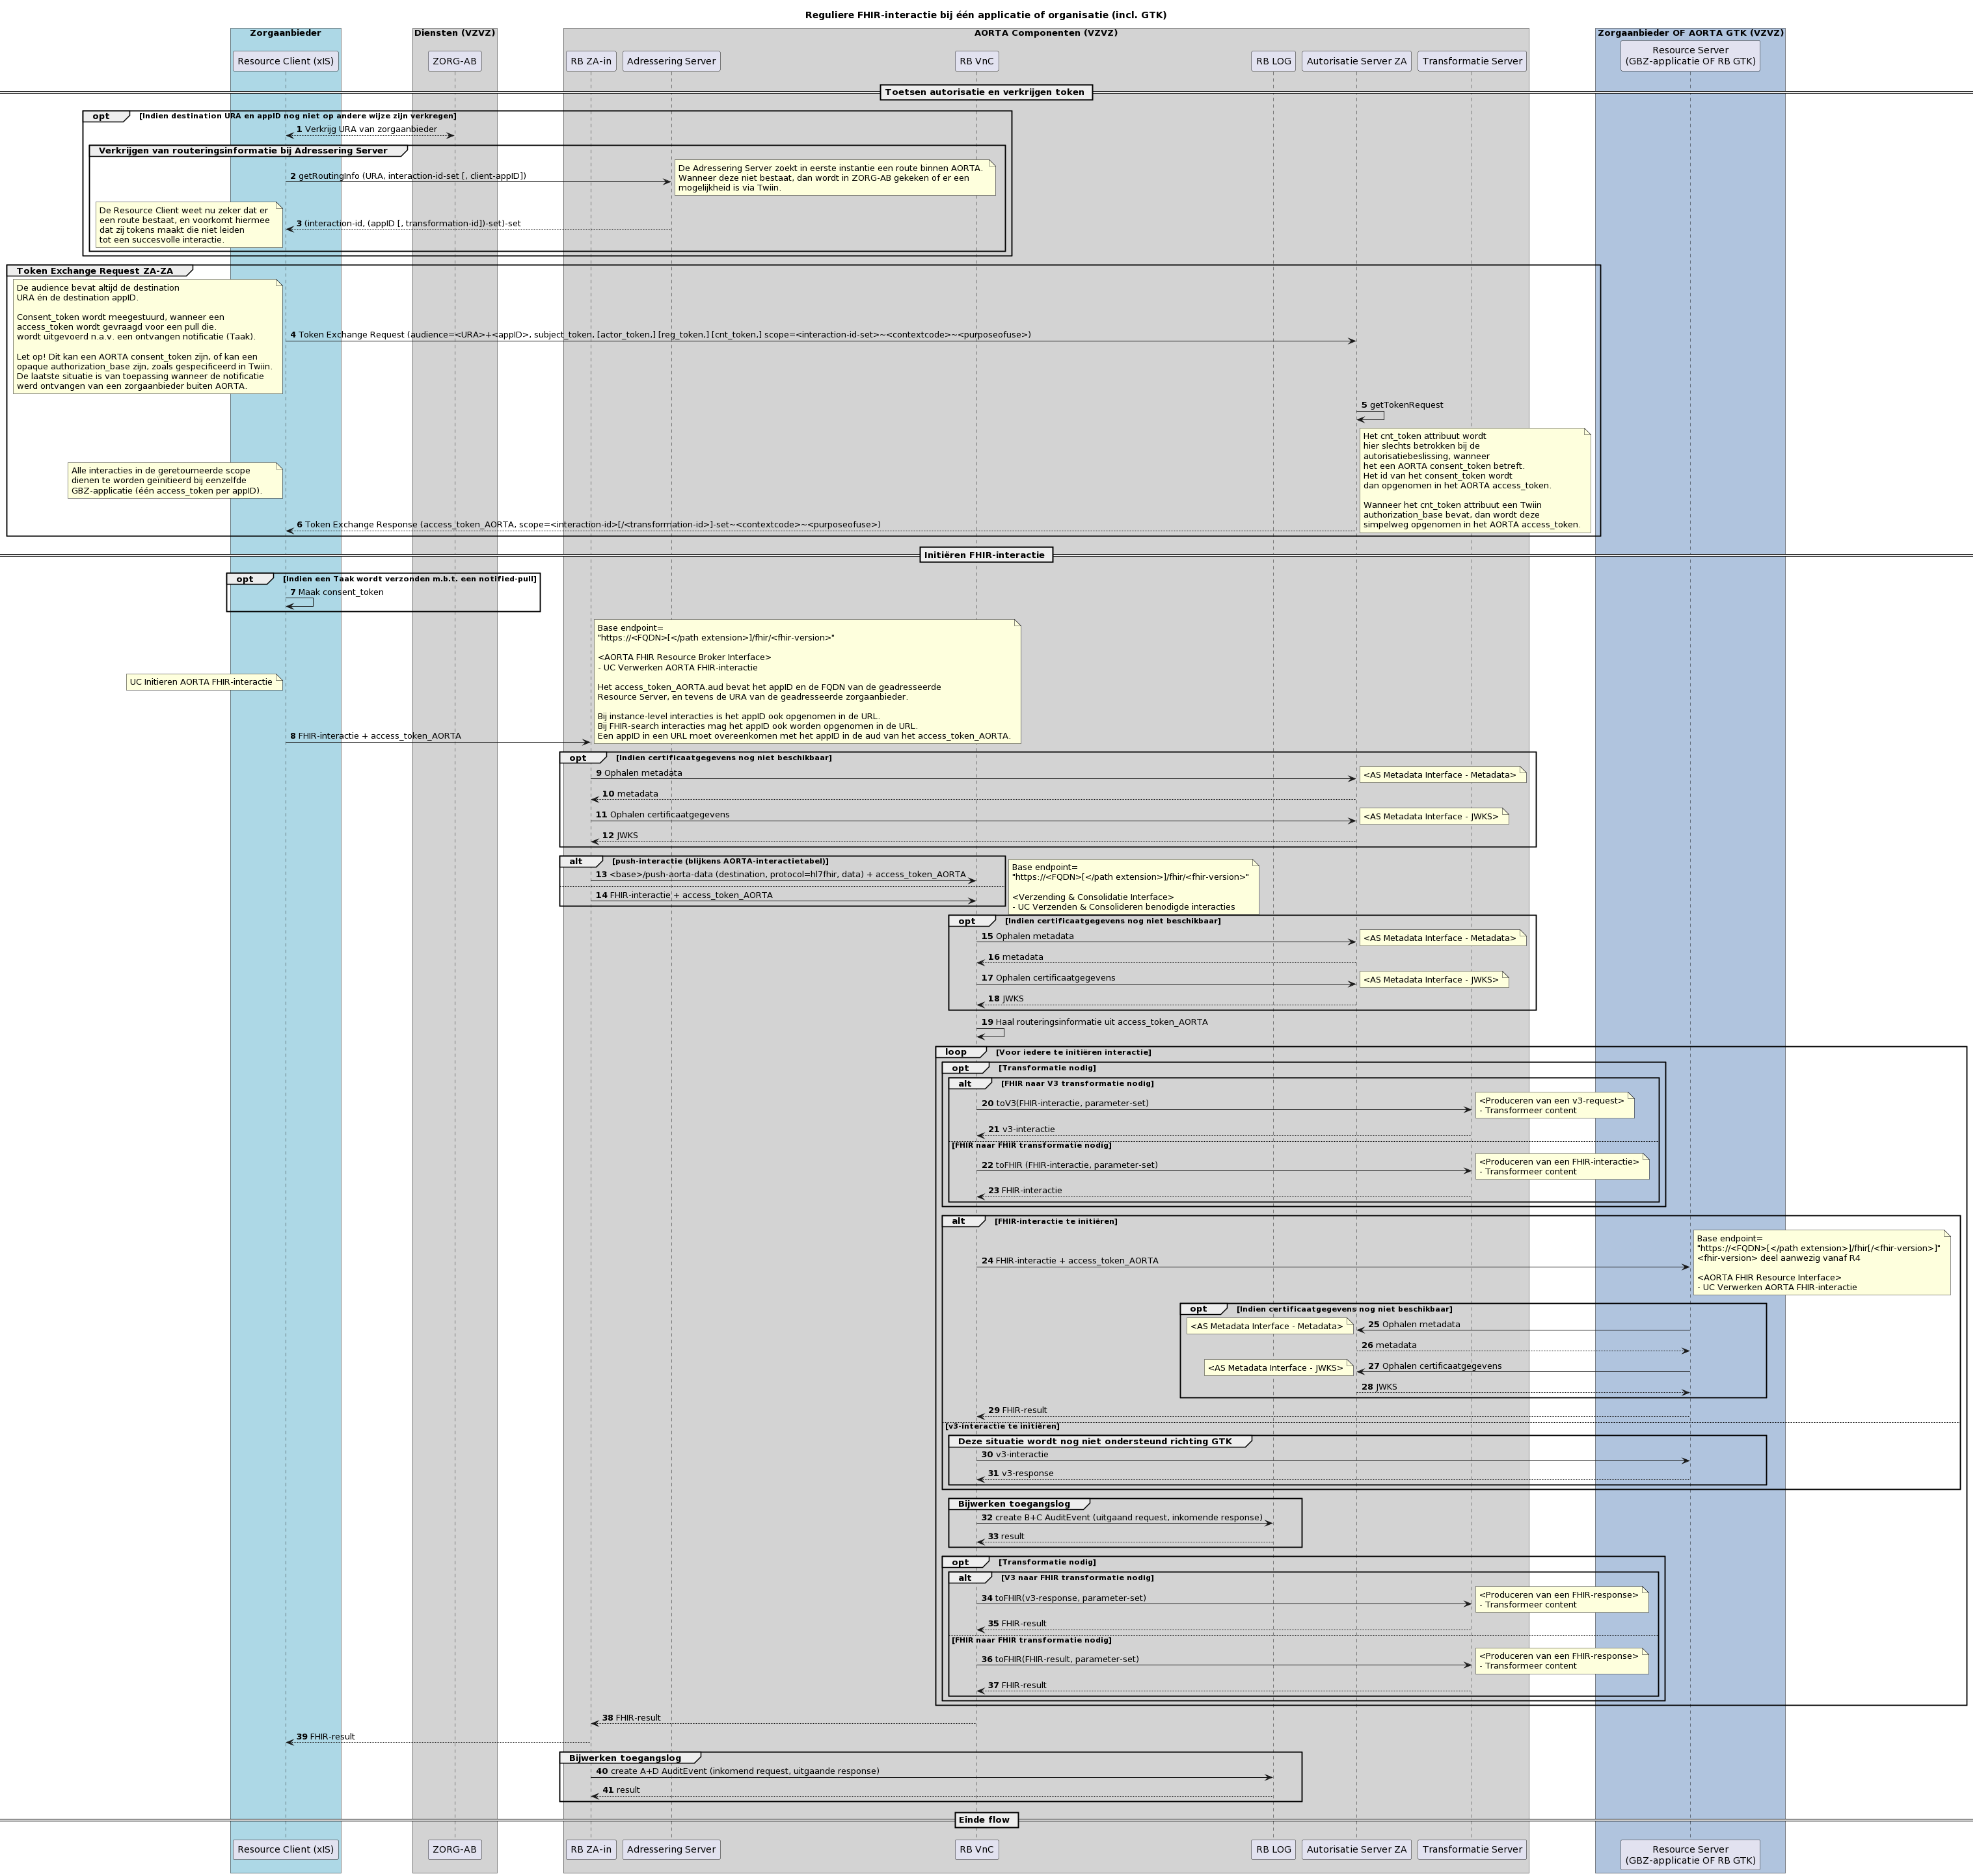Click the Adressering Server participant box
The image size is (1977, 1876).
pyautogui.click(x=671, y=61)
